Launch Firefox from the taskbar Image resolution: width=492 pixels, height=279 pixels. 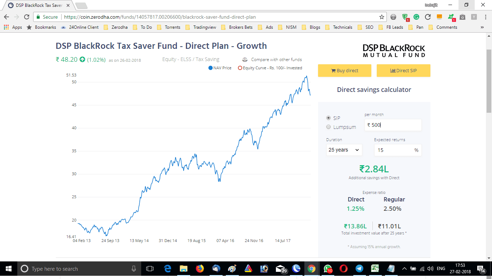200,269
